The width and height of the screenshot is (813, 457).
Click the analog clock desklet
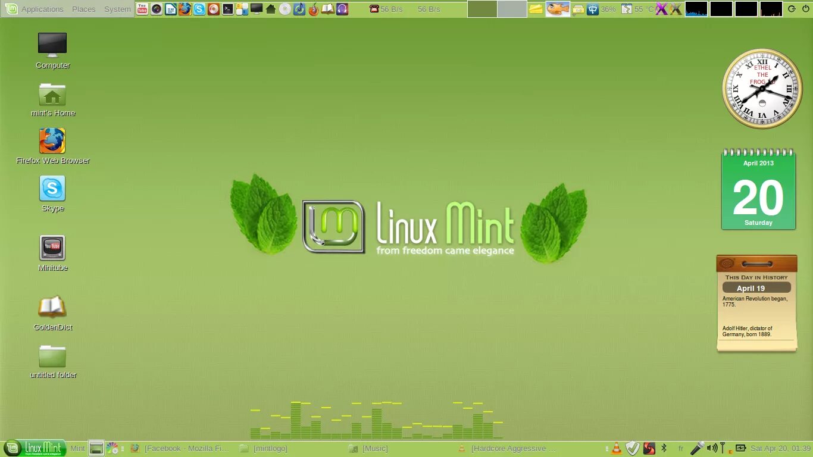pyautogui.click(x=762, y=89)
